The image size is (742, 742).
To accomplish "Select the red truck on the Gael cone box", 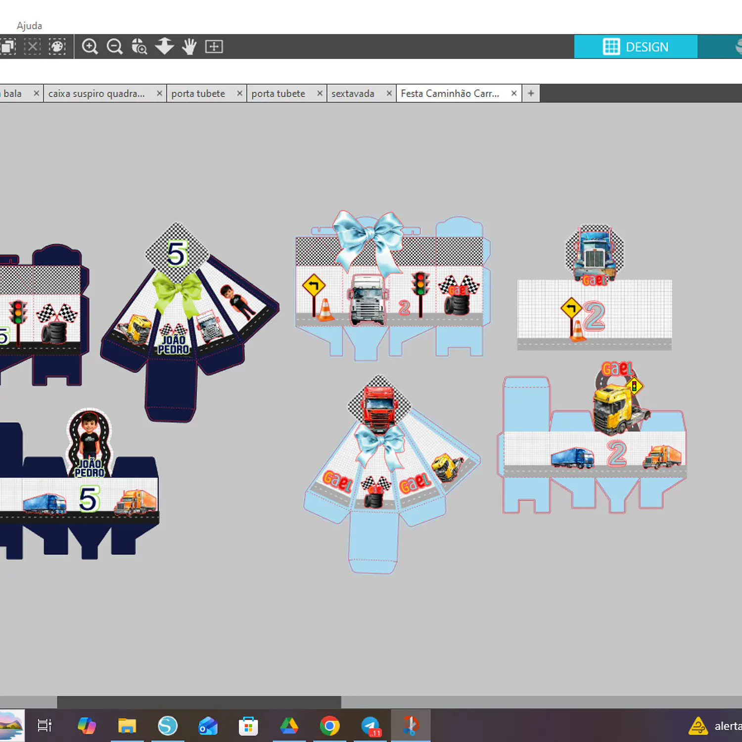I will pos(379,408).
